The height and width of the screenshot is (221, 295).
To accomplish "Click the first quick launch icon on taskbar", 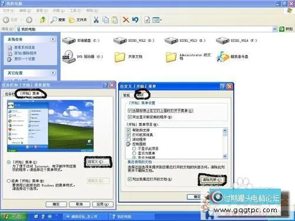I will pyautogui.click(x=36, y=216).
